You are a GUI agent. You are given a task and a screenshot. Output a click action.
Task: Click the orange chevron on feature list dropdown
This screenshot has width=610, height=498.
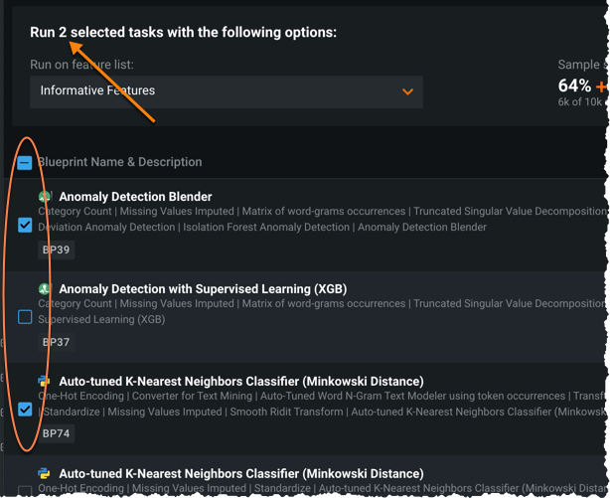[407, 91]
